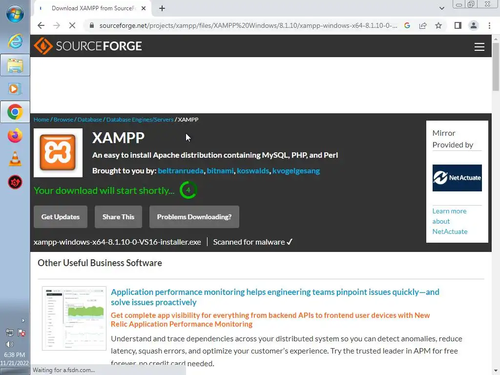Close the Download XAMPP tab
Image resolution: width=500 pixels, height=375 pixels.
click(144, 8)
